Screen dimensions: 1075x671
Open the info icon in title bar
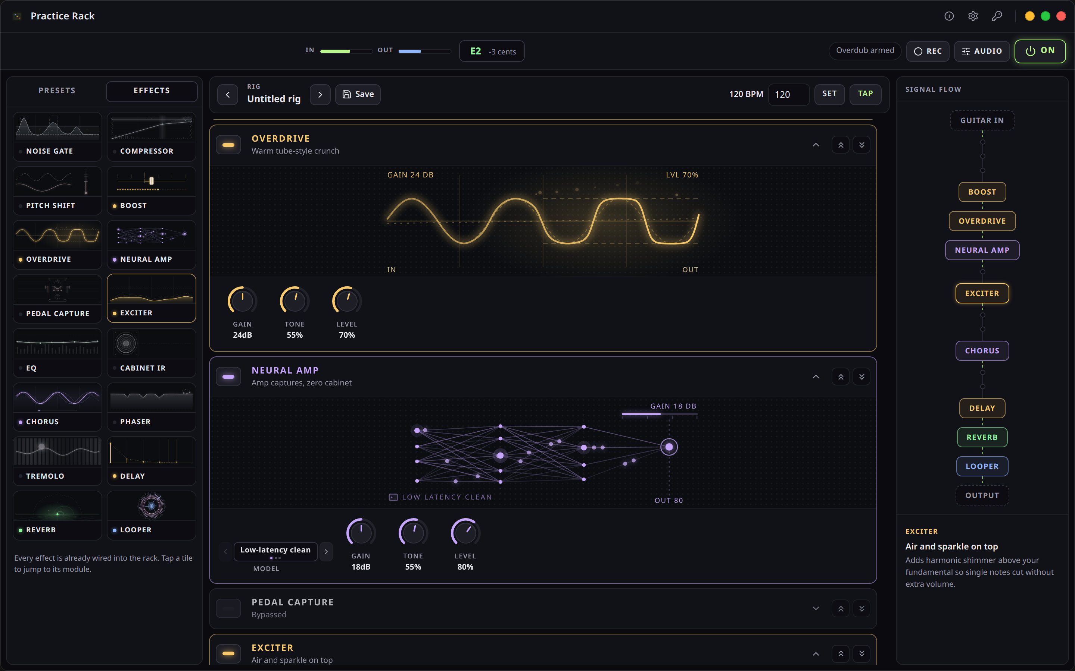coord(949,16)
